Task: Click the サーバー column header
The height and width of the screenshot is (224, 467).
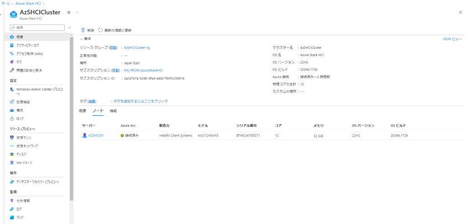Action: pyautogui.click(x=89, y=126)
